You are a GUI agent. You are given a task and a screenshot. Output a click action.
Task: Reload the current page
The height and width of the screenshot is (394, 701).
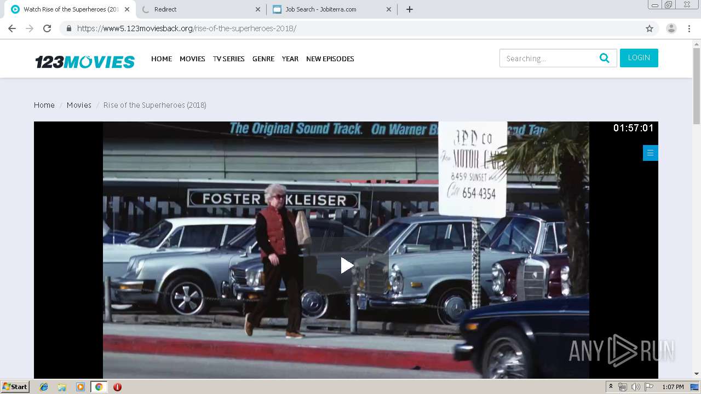(47, 28)
